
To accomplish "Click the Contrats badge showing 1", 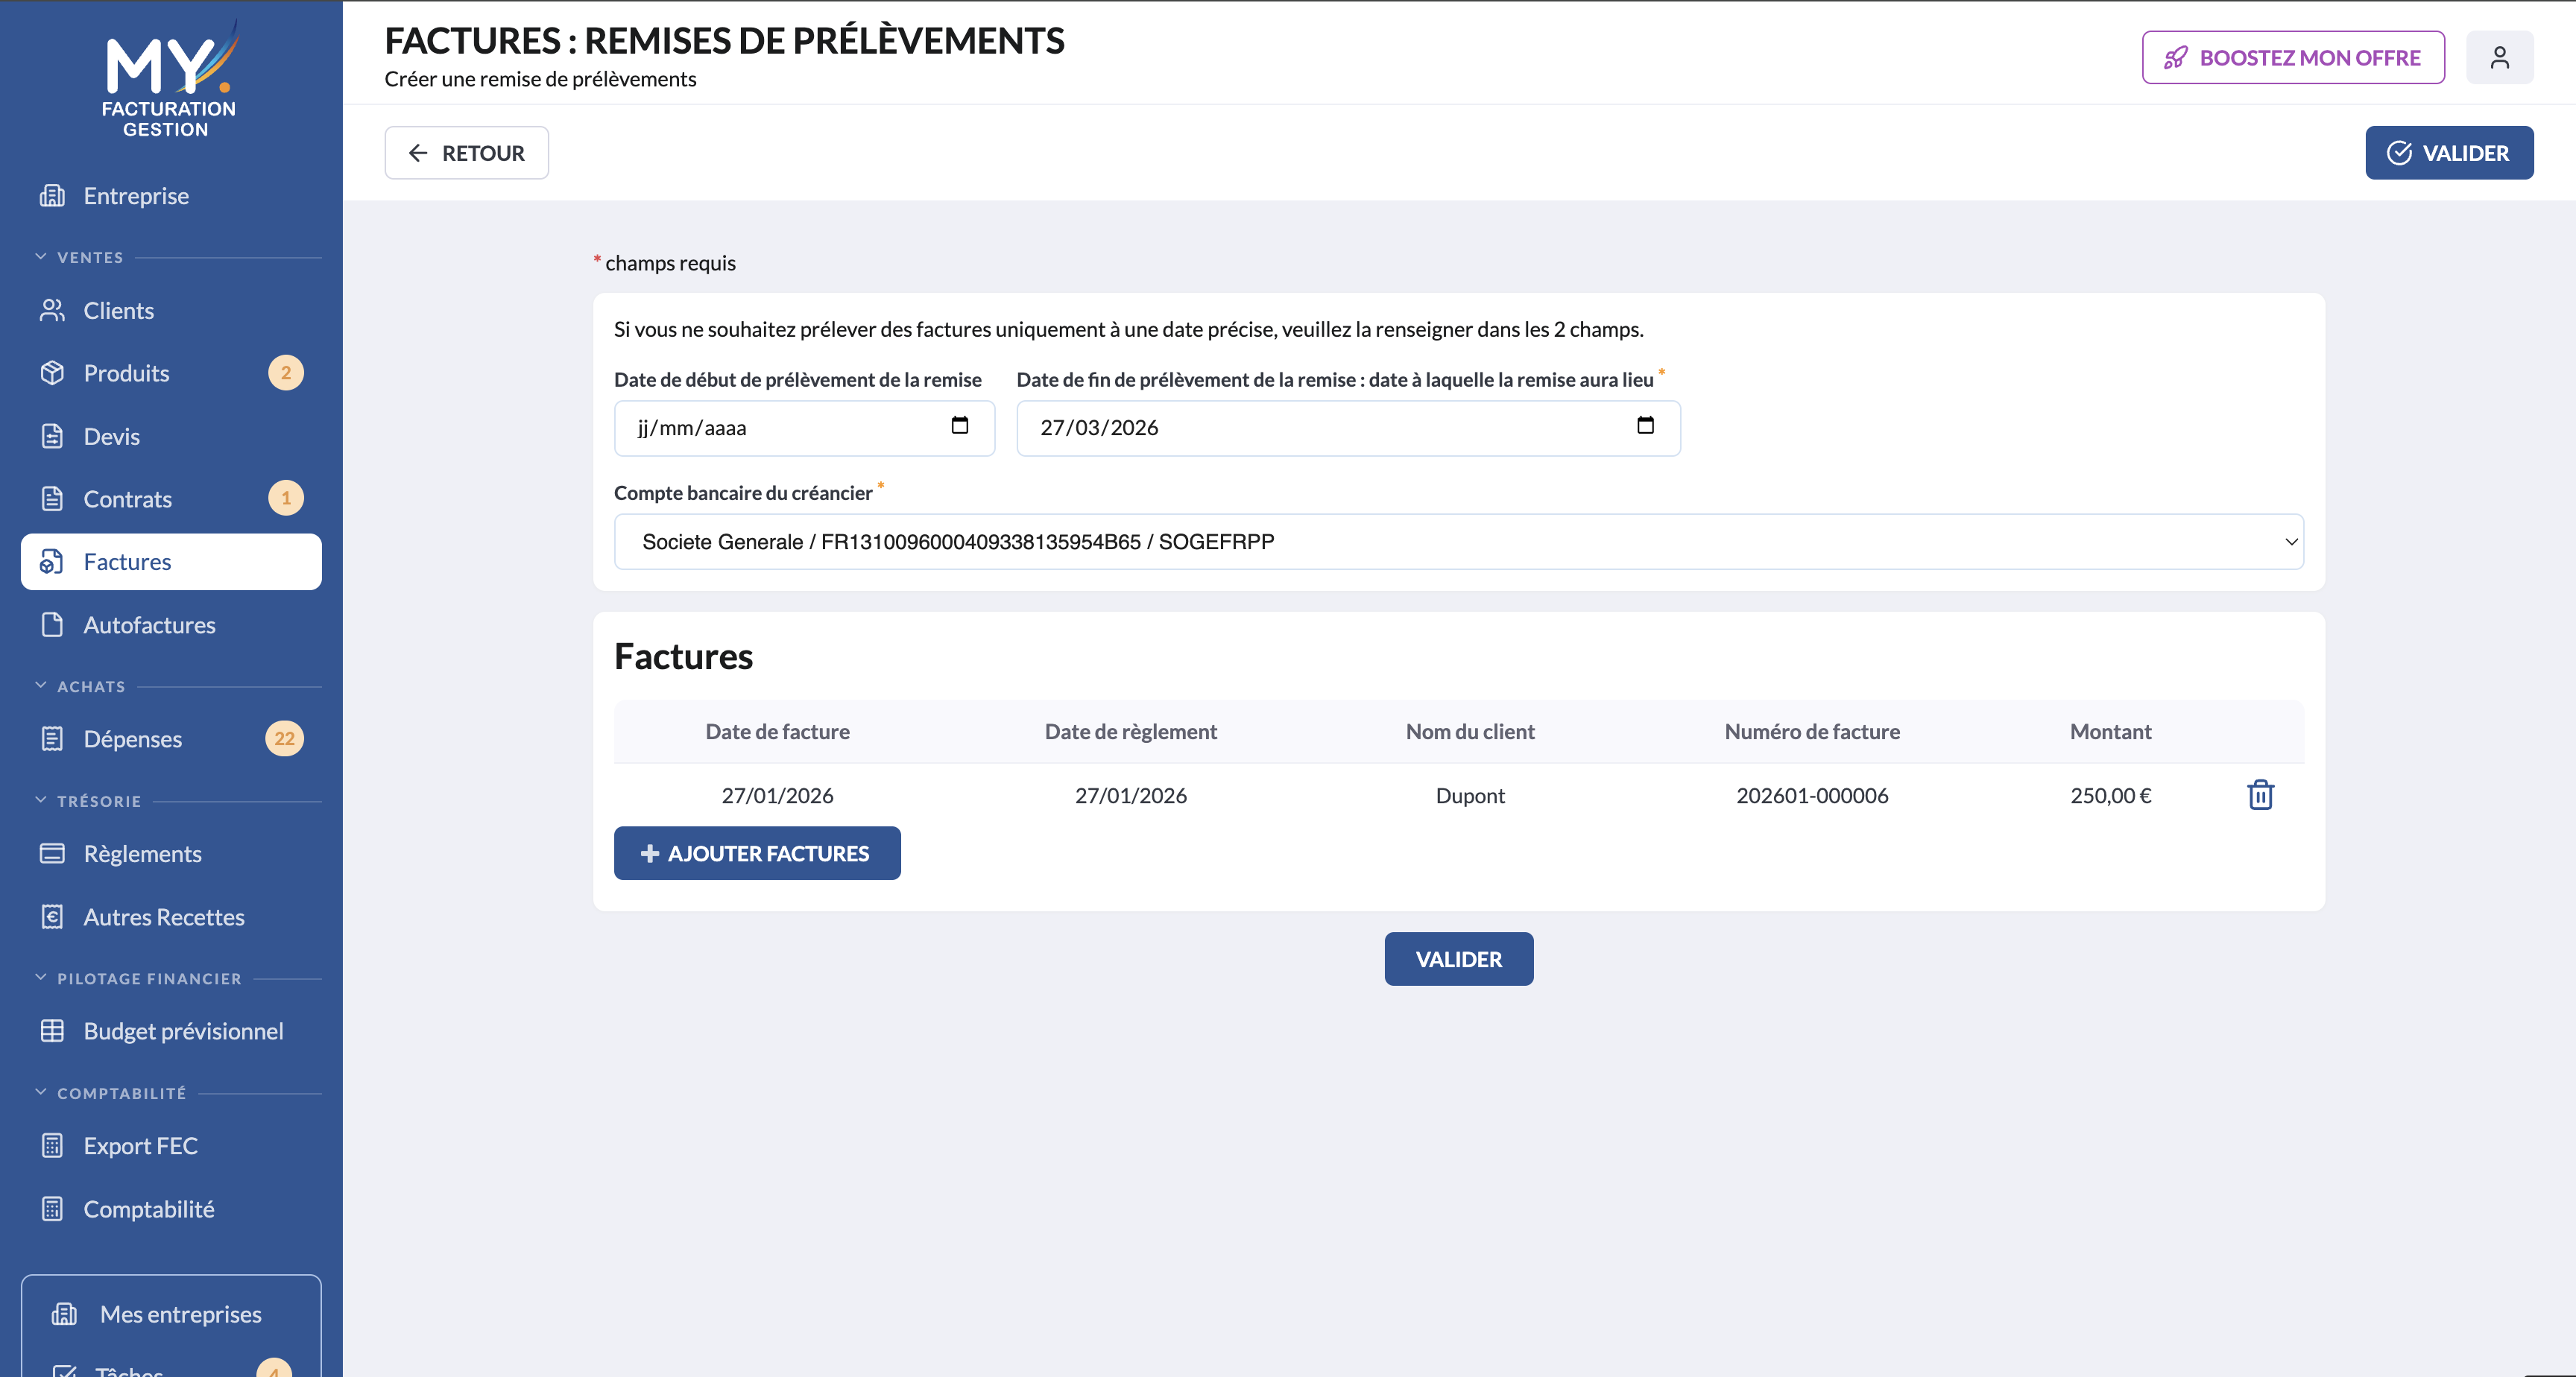I will [286, 498].
